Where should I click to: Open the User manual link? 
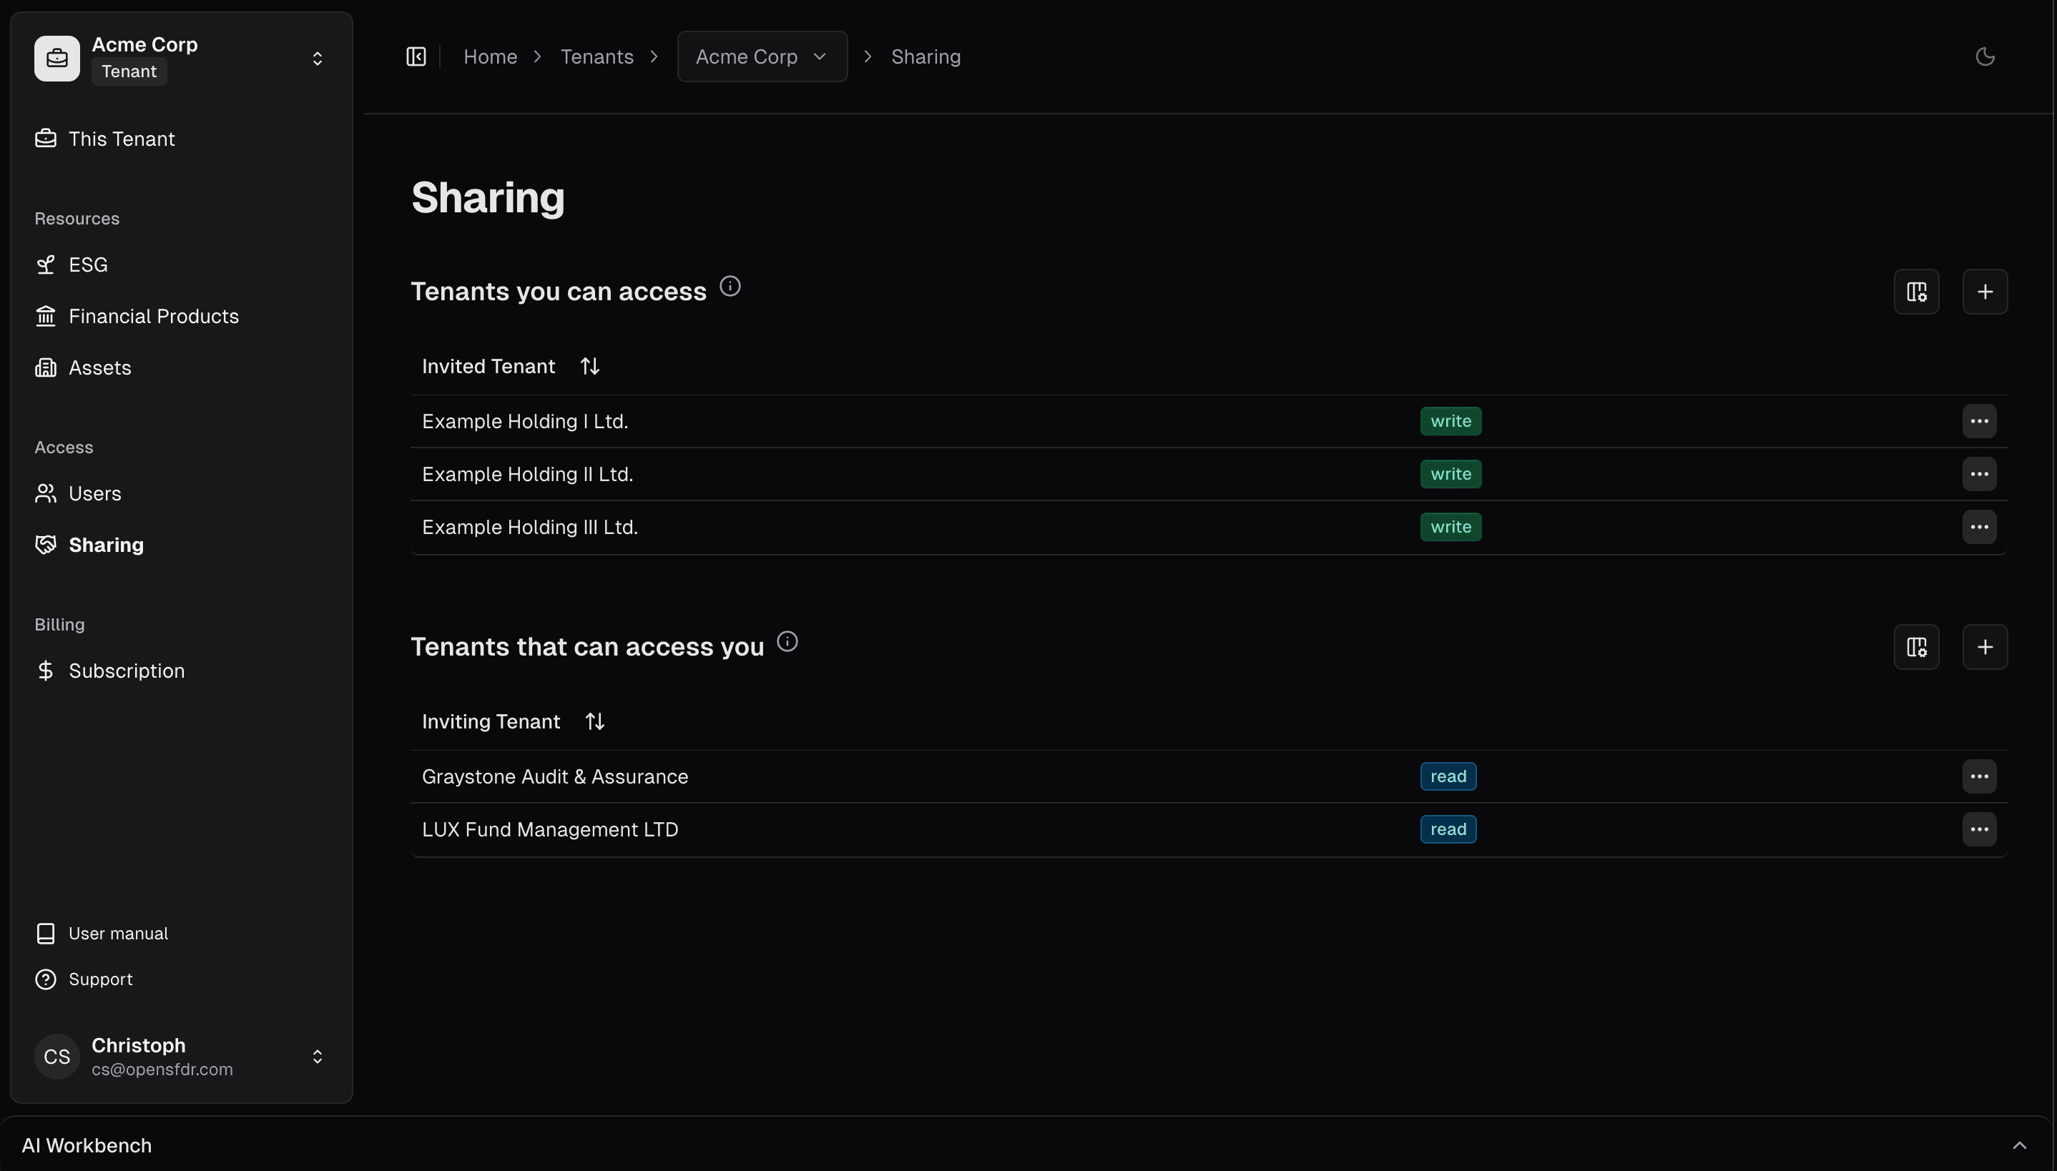(118, 933)
